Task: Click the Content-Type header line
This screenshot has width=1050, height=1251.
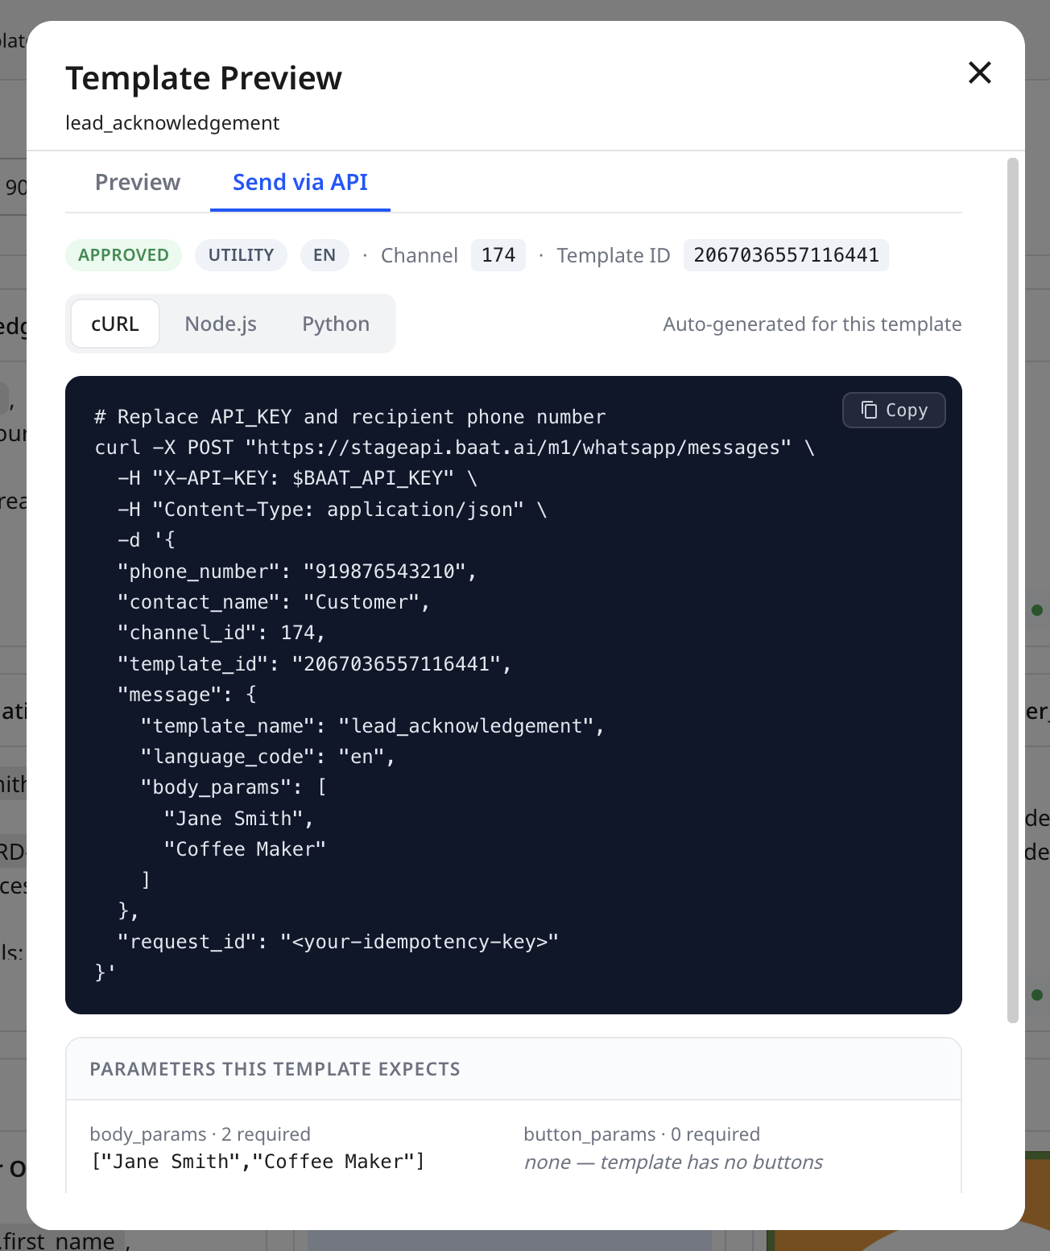Action: pos(332,510)
